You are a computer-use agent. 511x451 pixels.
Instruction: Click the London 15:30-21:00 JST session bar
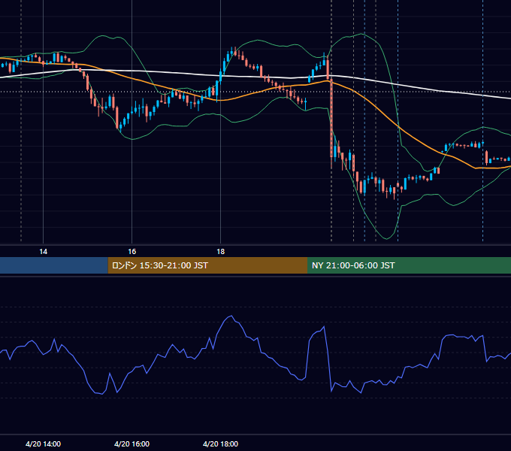207,265
